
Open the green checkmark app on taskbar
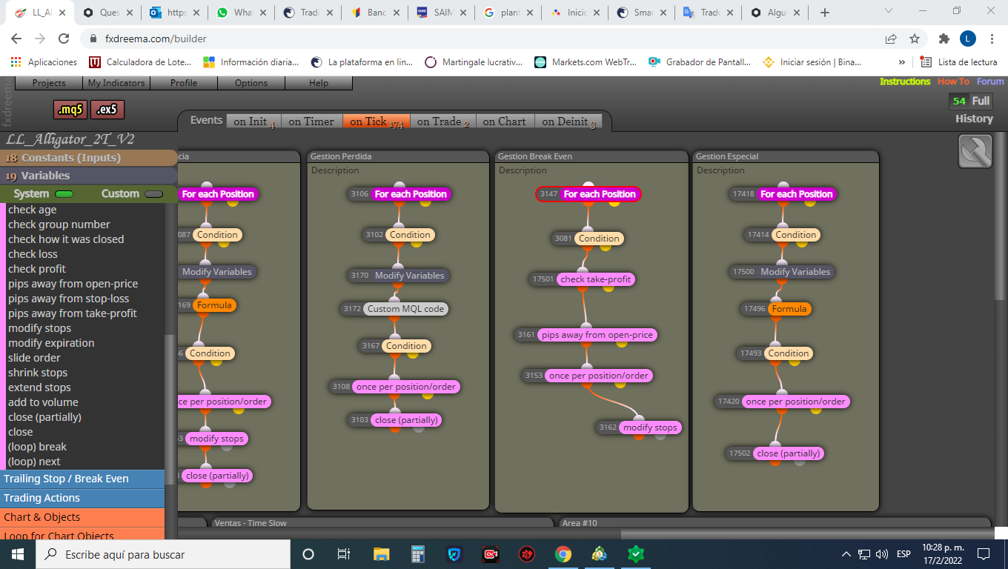click(635, 554)
